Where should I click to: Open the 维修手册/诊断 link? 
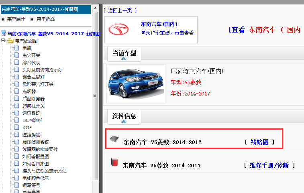coord(269,165)
